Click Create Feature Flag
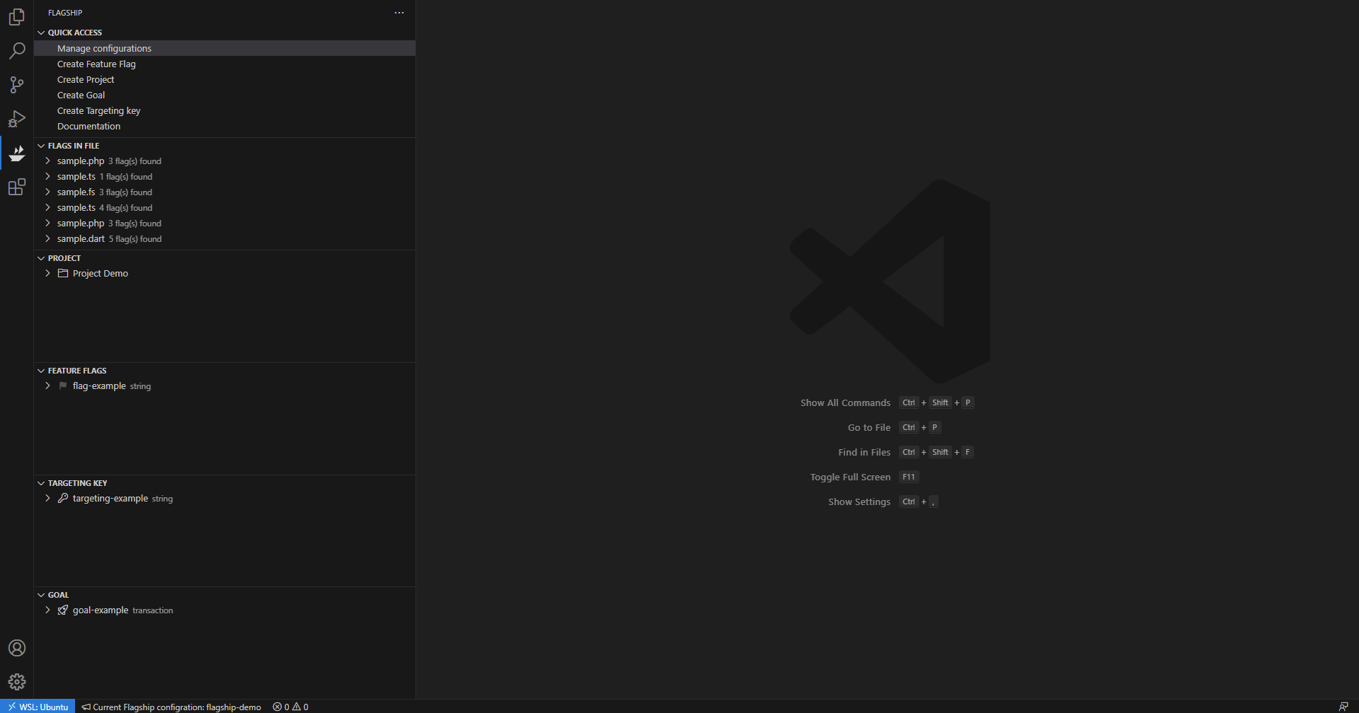Viewport: 1359px width, 713px height. (224, 64)
